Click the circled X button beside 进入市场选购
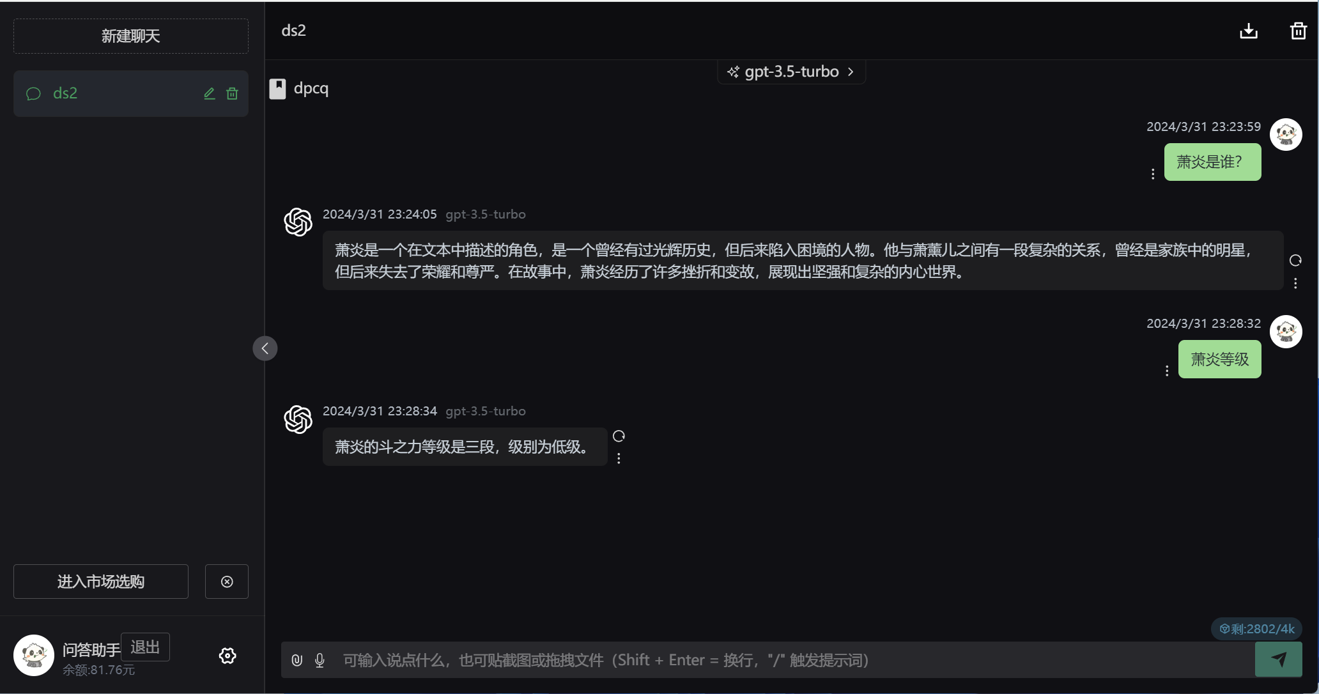Image resolution: width=1319 pixels, height=694 pixels. (227, 582)
